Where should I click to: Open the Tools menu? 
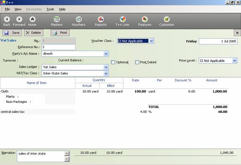[x=50, y=9]
